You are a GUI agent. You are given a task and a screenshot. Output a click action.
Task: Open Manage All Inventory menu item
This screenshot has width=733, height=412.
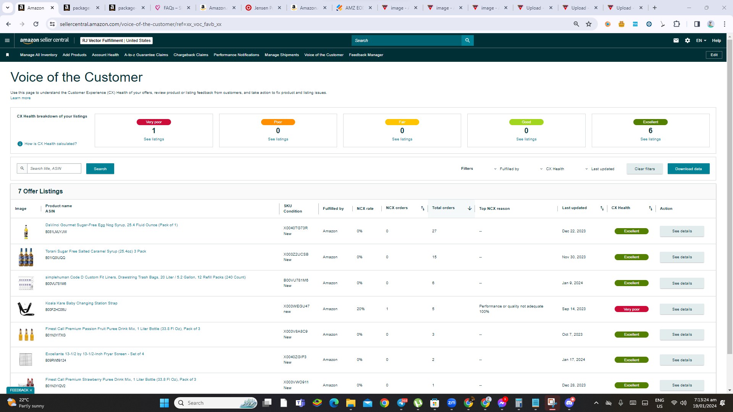(x=39, y=55)
